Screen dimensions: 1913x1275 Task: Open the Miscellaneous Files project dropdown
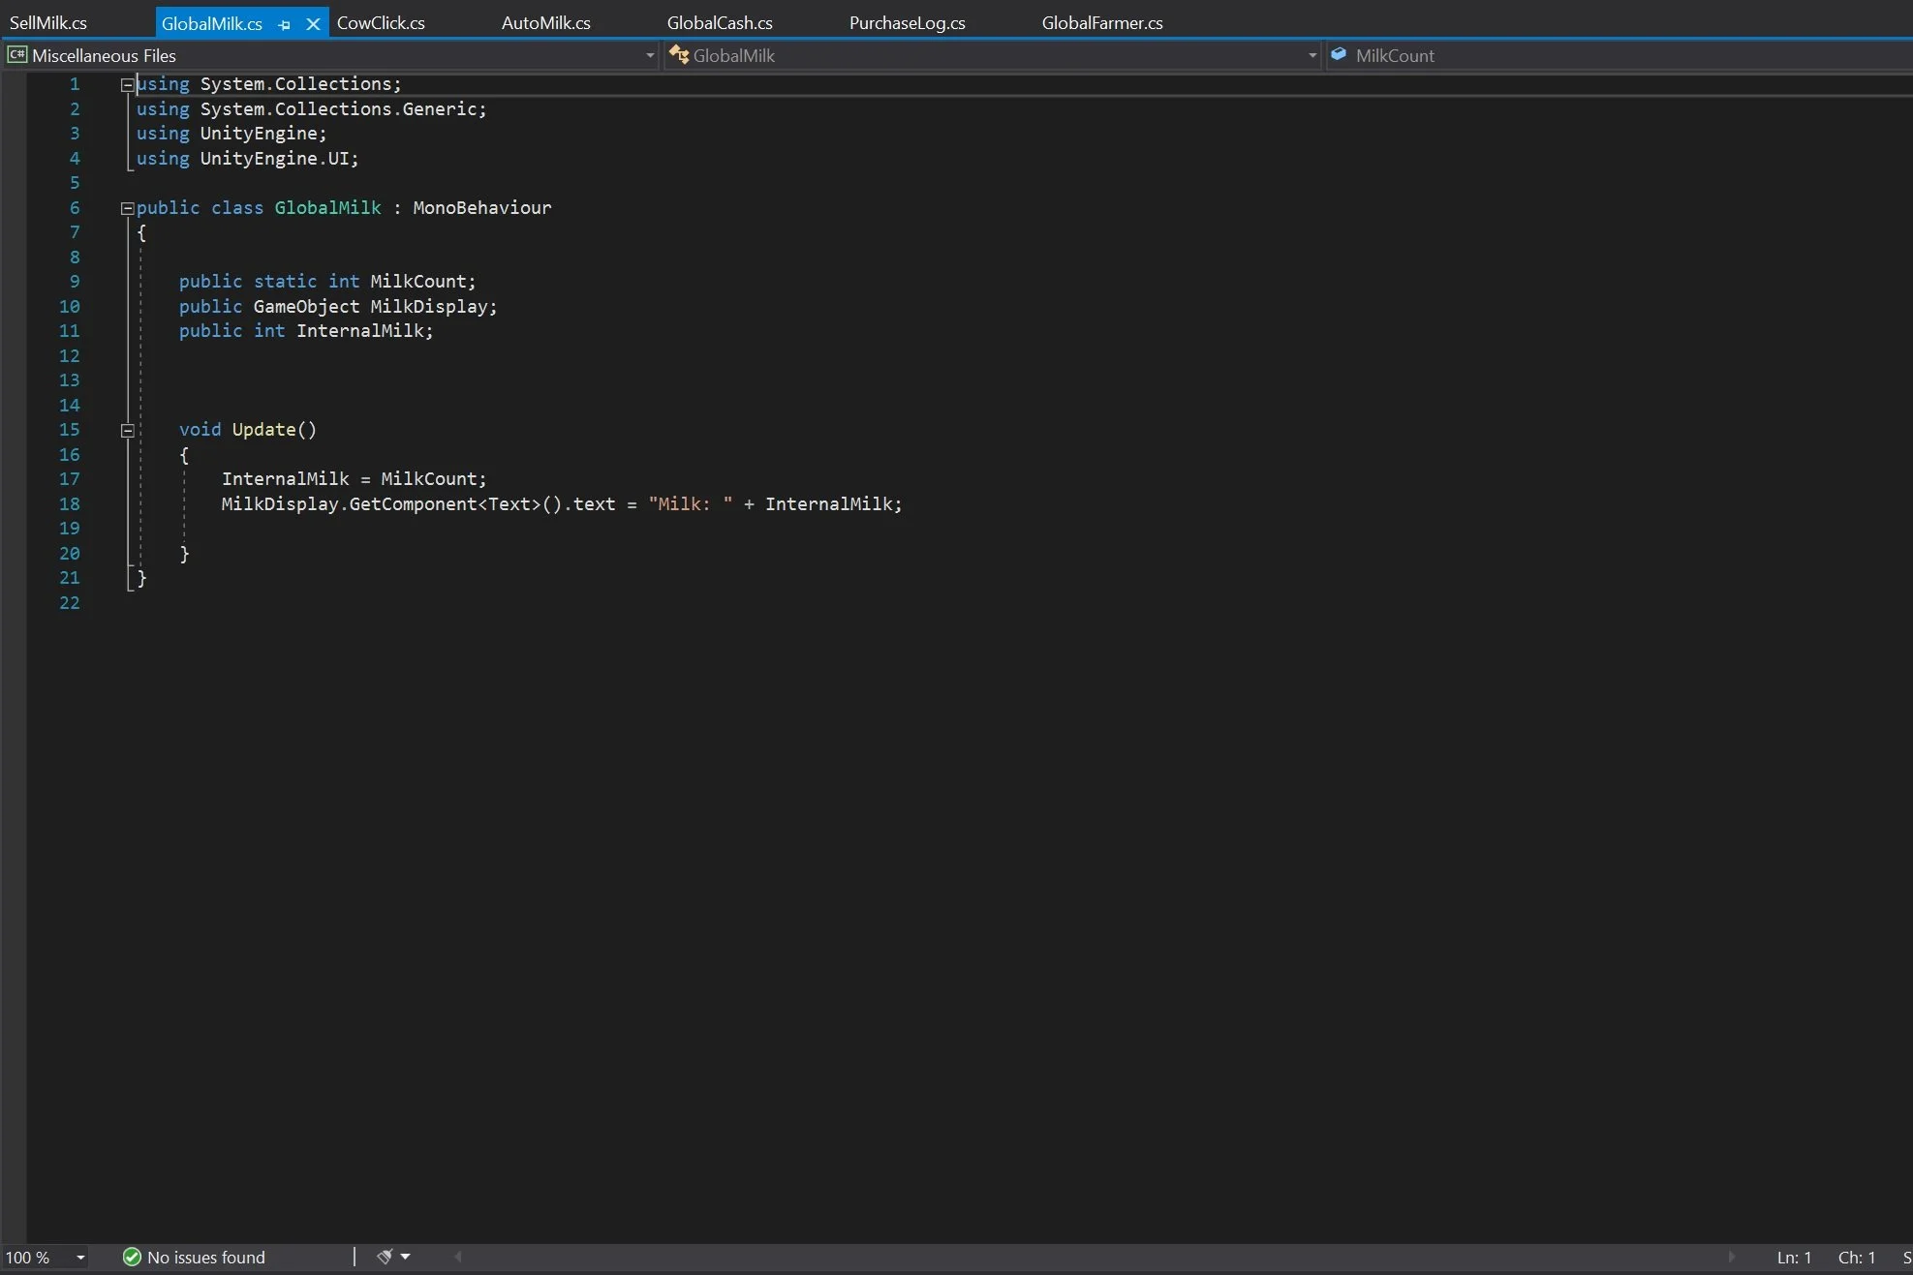coord(649,55)
